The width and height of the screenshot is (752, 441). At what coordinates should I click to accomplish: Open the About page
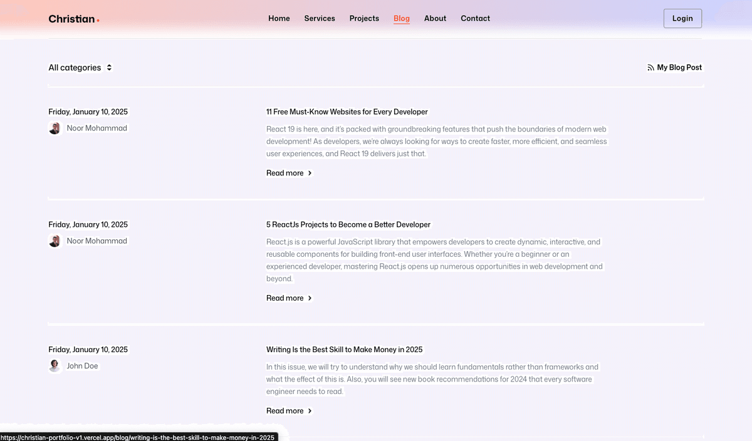[x=435, y=19]
